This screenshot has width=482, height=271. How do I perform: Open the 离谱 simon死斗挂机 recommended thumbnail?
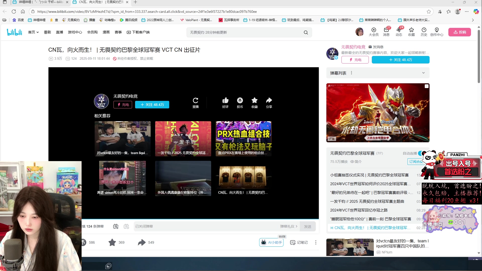123,178
